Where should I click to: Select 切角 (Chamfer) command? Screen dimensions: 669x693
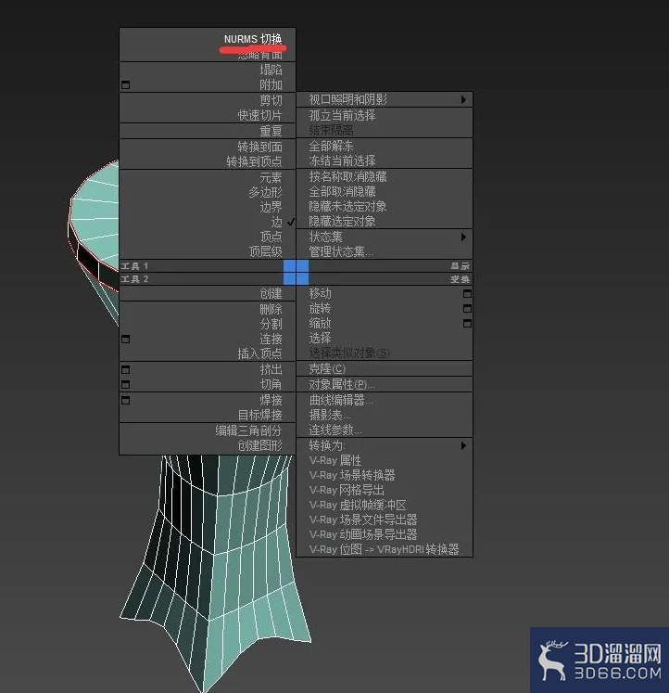(271, 384)
